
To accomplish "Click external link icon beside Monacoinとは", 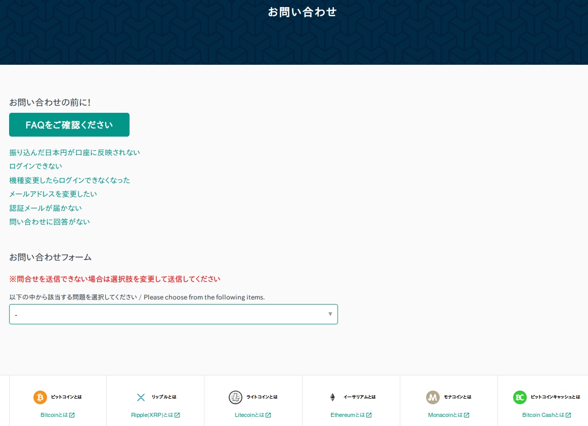I will point(467,415).
